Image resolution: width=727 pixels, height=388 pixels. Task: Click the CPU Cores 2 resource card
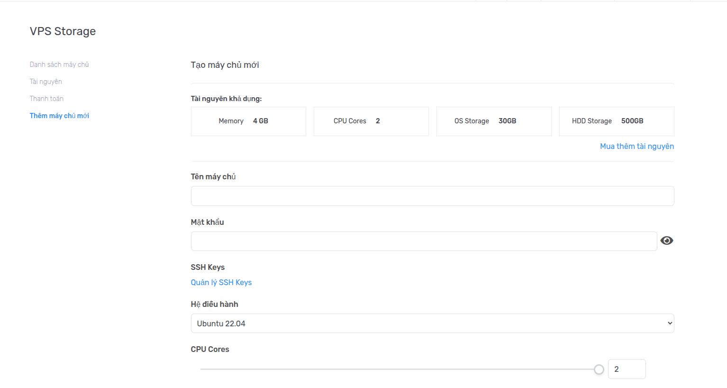point(371,121)
